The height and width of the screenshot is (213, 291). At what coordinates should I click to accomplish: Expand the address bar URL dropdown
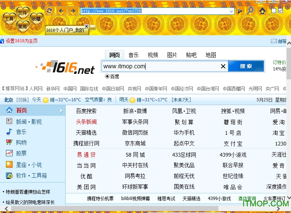tap(231, 11)
